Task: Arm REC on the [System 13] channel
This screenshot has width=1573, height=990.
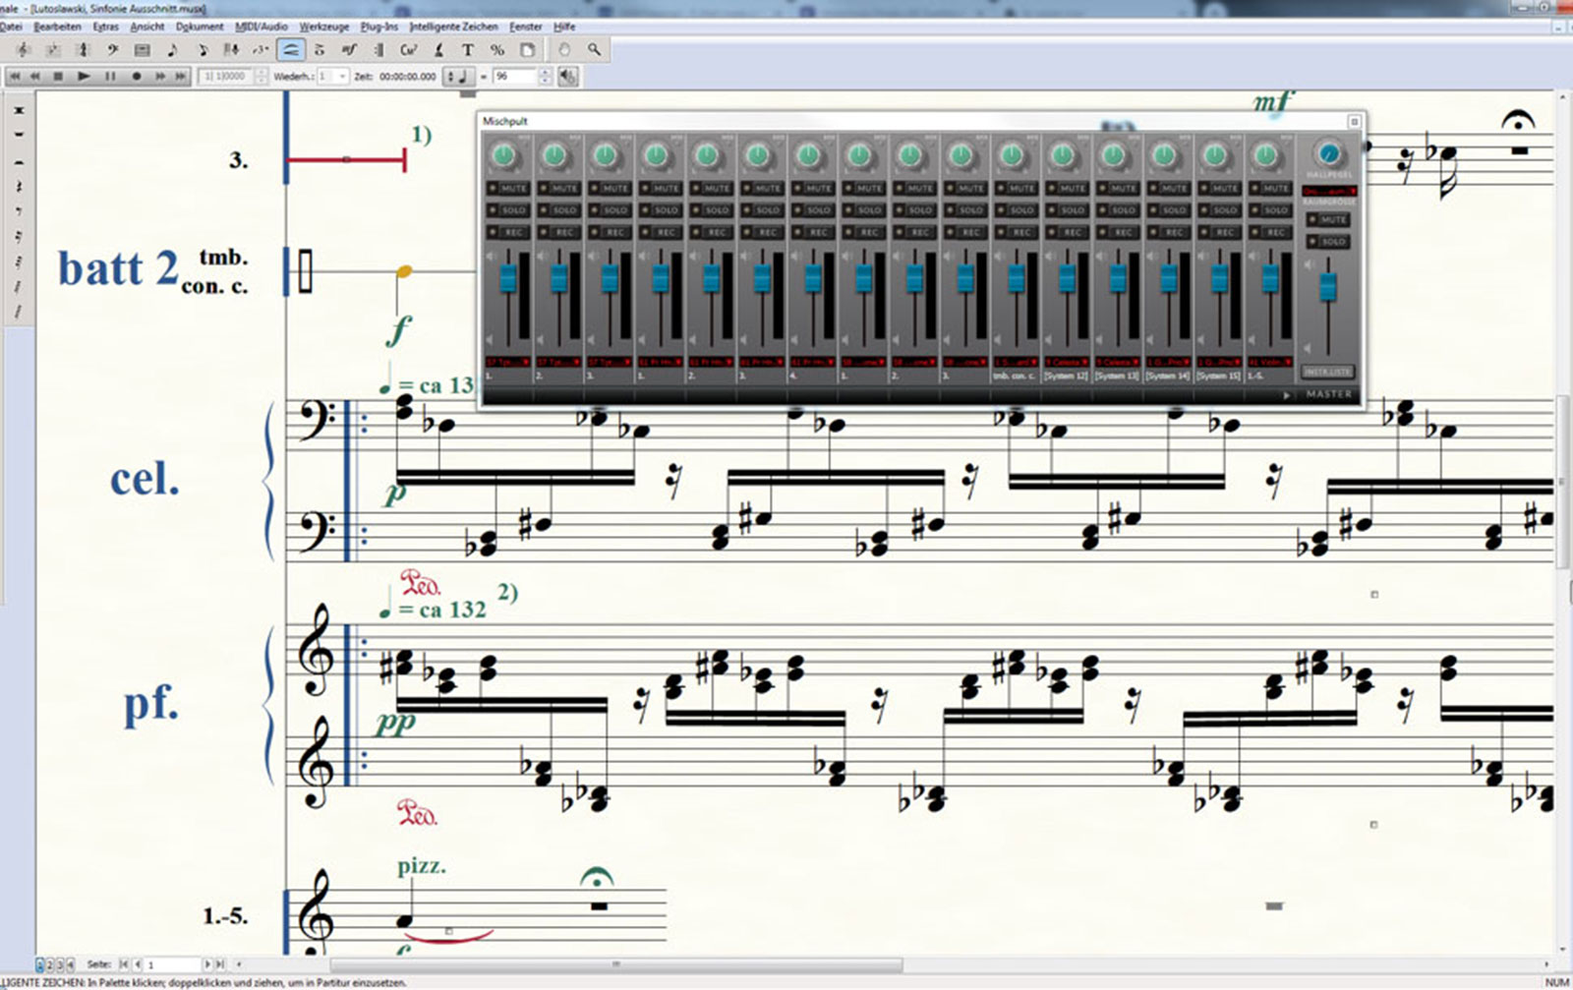Action: [x=1118, y=232]
